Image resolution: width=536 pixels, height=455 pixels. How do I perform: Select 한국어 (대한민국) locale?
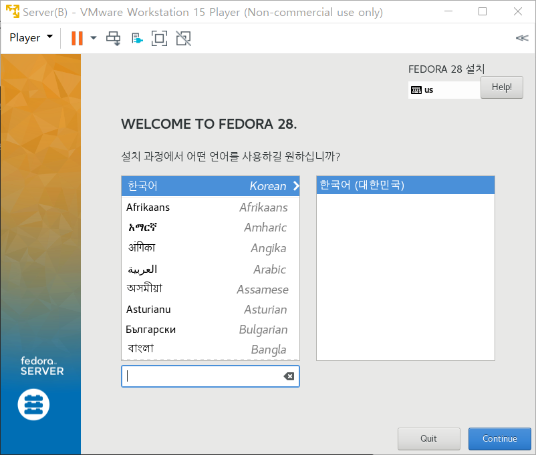(x=406, y=185)
